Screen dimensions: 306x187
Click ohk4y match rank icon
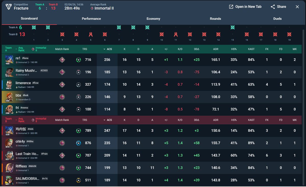pyautogui.click(x=62, y=143)
